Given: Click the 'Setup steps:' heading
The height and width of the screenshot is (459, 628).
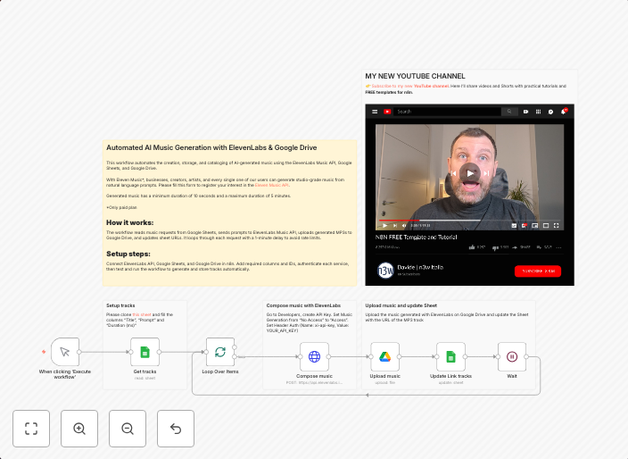Looking at the screenshot, I should 128,254.
